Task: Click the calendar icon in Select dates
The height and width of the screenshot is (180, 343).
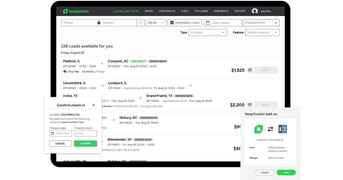Action: [x=208, y=23]
